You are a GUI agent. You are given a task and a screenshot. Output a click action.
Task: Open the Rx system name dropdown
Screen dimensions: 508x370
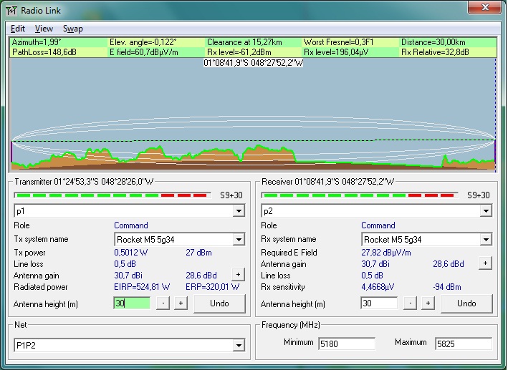click(x=486, y=240)
